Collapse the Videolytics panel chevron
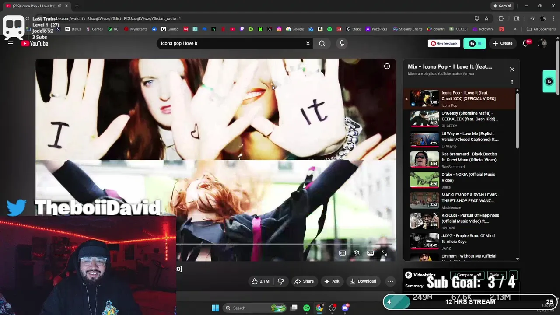The width and height of the screenshot is (560, 315). pos(513,275)
